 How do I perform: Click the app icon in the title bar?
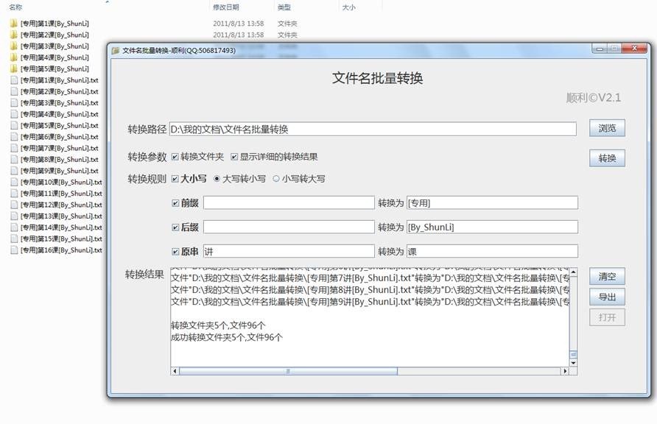pos(115,51)
